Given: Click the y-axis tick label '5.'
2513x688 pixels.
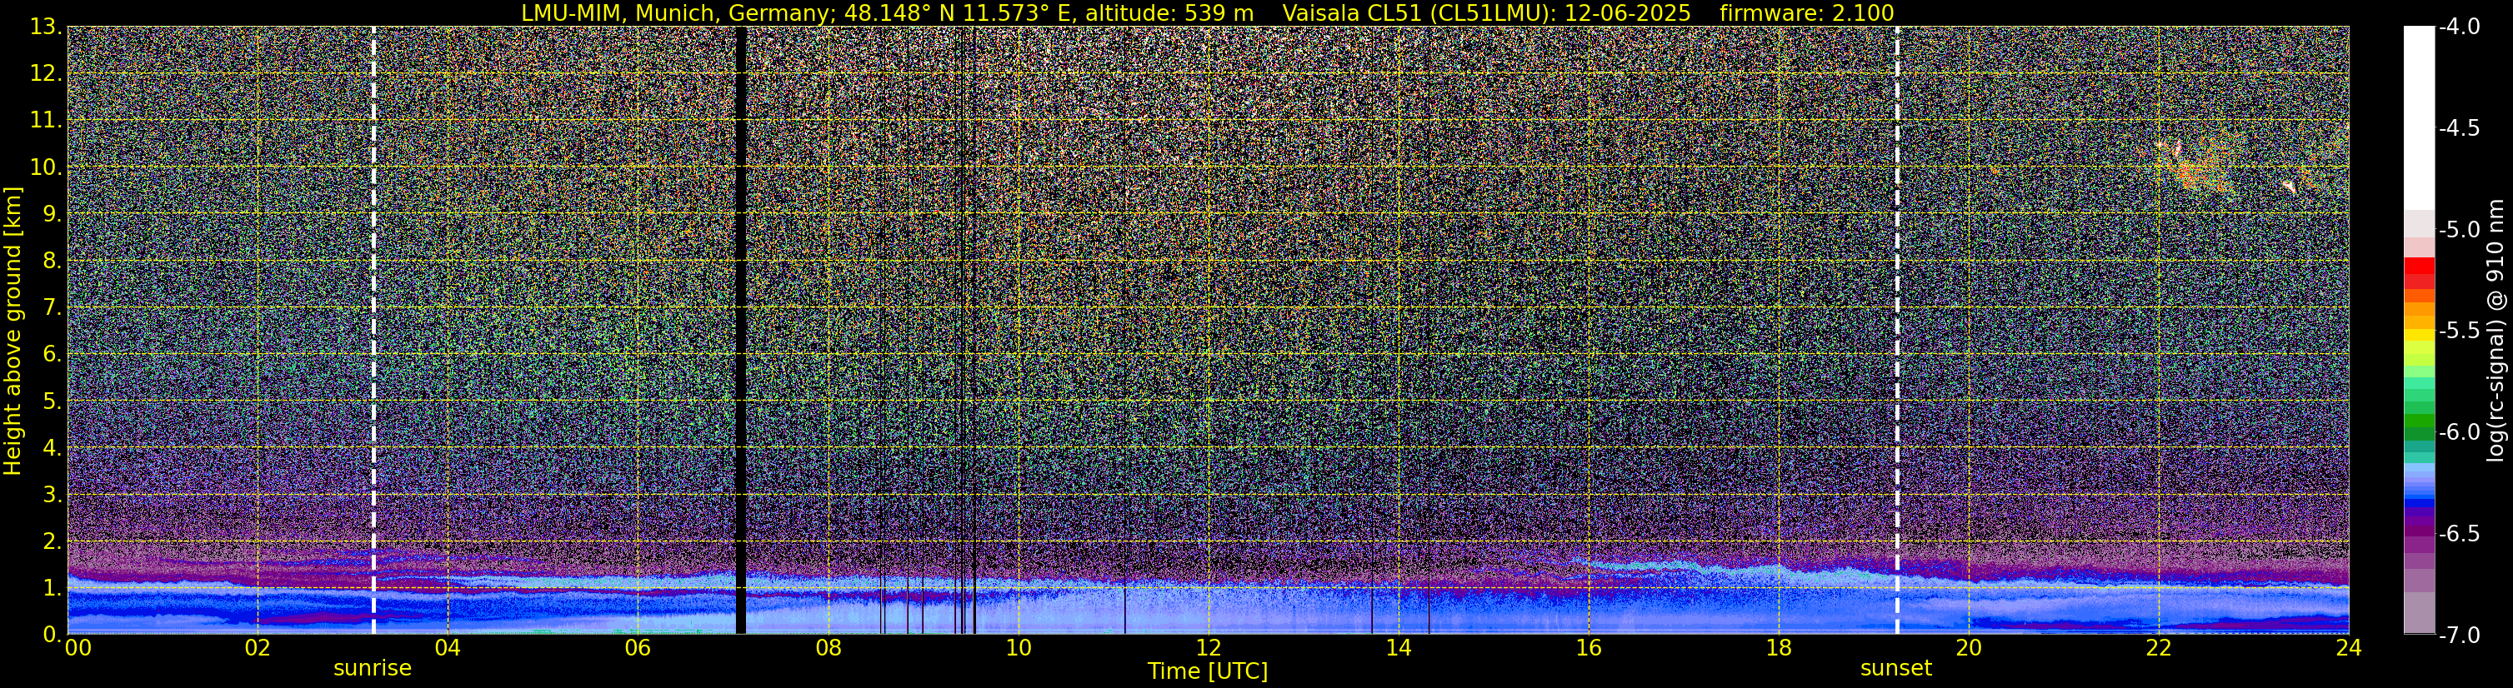Looking at the screenshot, I should [x=53, y=401].
